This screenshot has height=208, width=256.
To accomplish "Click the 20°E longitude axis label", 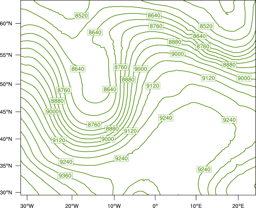I will pos(238,205).
